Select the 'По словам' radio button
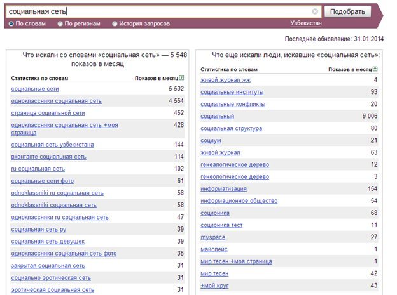397x295 pixels. [11, 23]
